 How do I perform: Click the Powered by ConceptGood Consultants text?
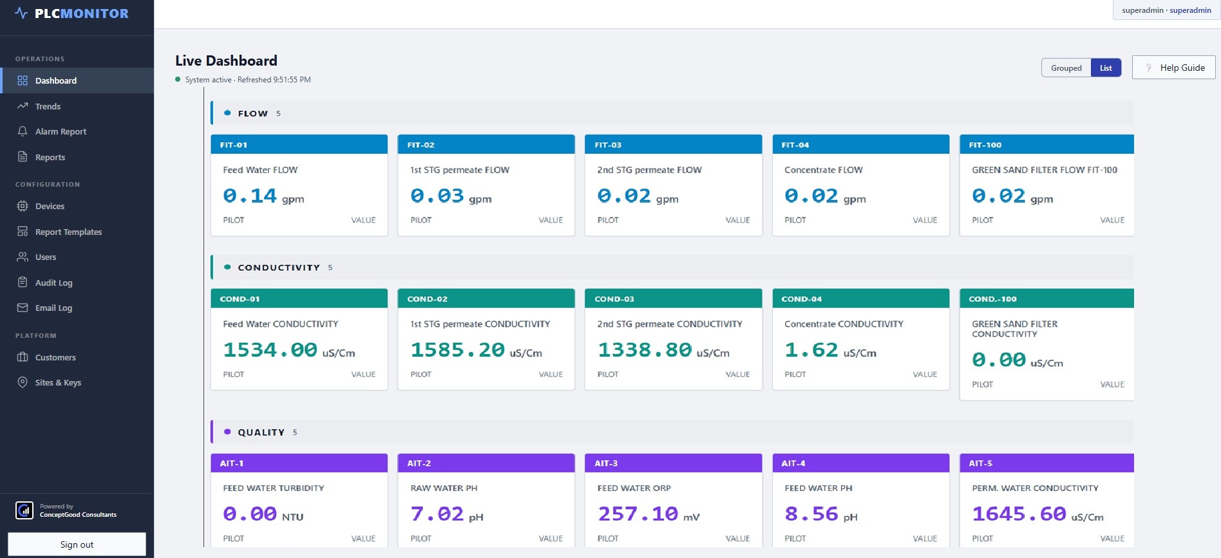click(x=78, y=510)
